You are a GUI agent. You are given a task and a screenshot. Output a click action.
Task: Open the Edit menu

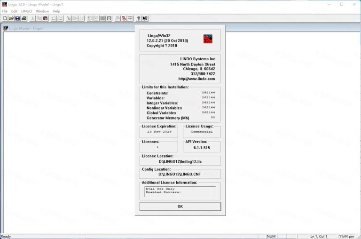[14, 11]
